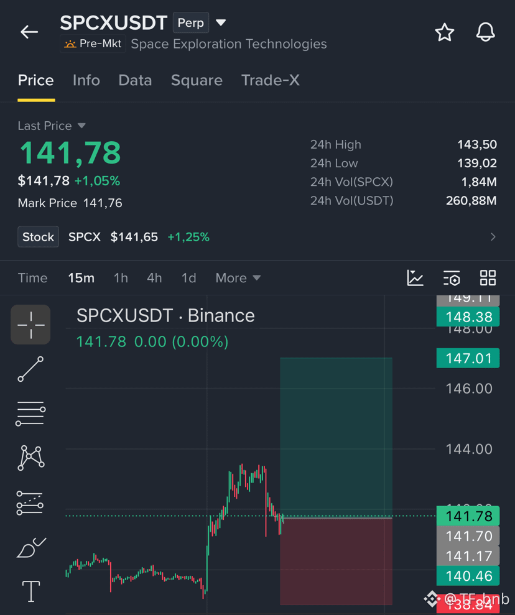Add SPCXUSDT to favorites with star
Image resolution: width=515 pixels, height=615 pixels.
(444, 32)
